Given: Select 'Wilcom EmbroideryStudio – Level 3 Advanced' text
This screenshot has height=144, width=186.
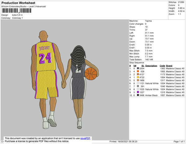Looking at the screenshot, I should [24, 7].
